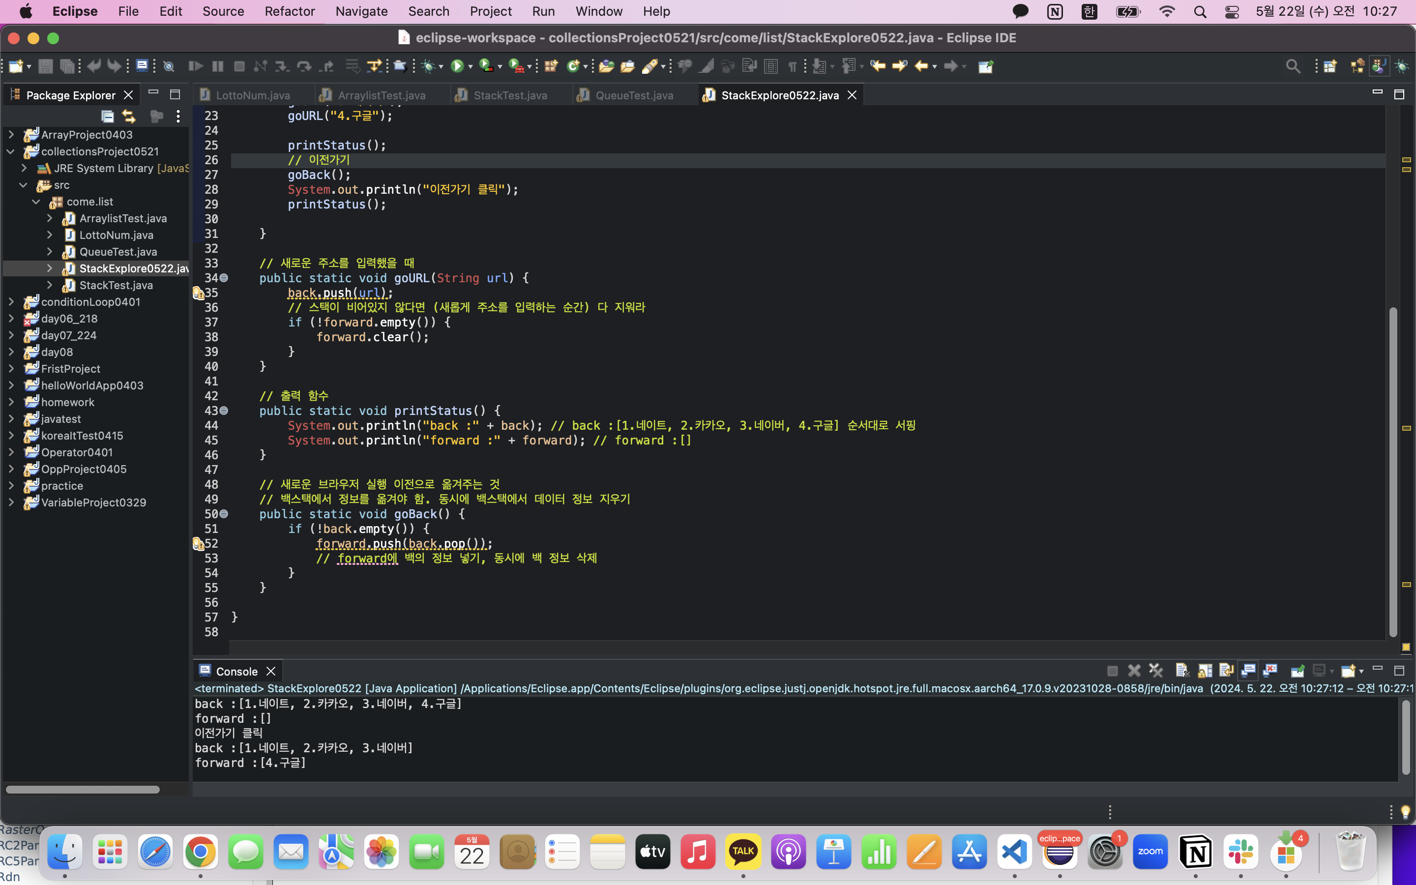Click the Open Type icon in toolbar
The height and width of the screenshot is (885, 1416).
click(606, 66)
